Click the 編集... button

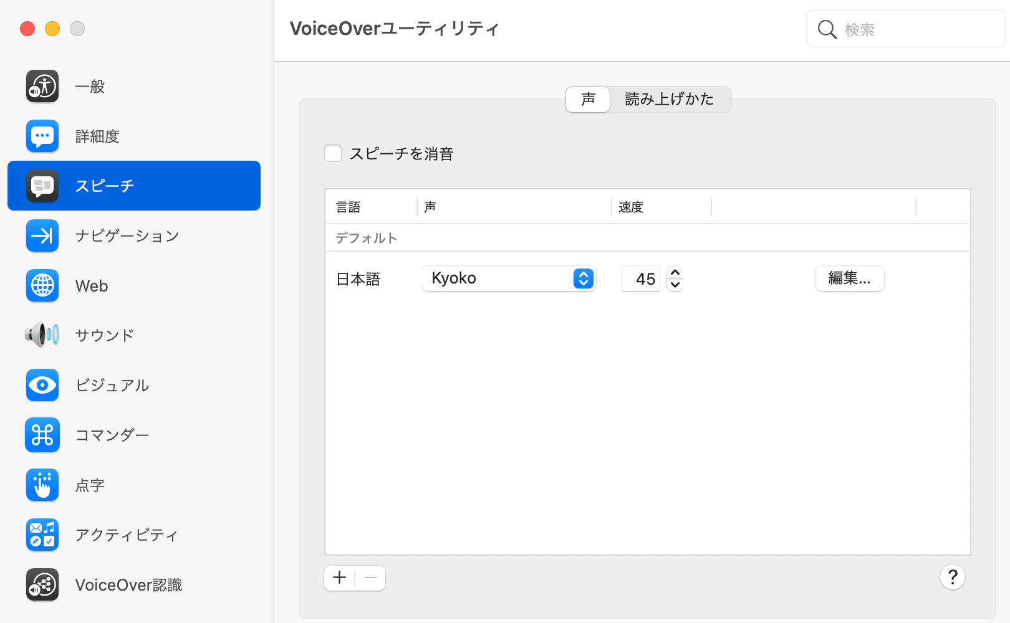[x=850, y=278]
